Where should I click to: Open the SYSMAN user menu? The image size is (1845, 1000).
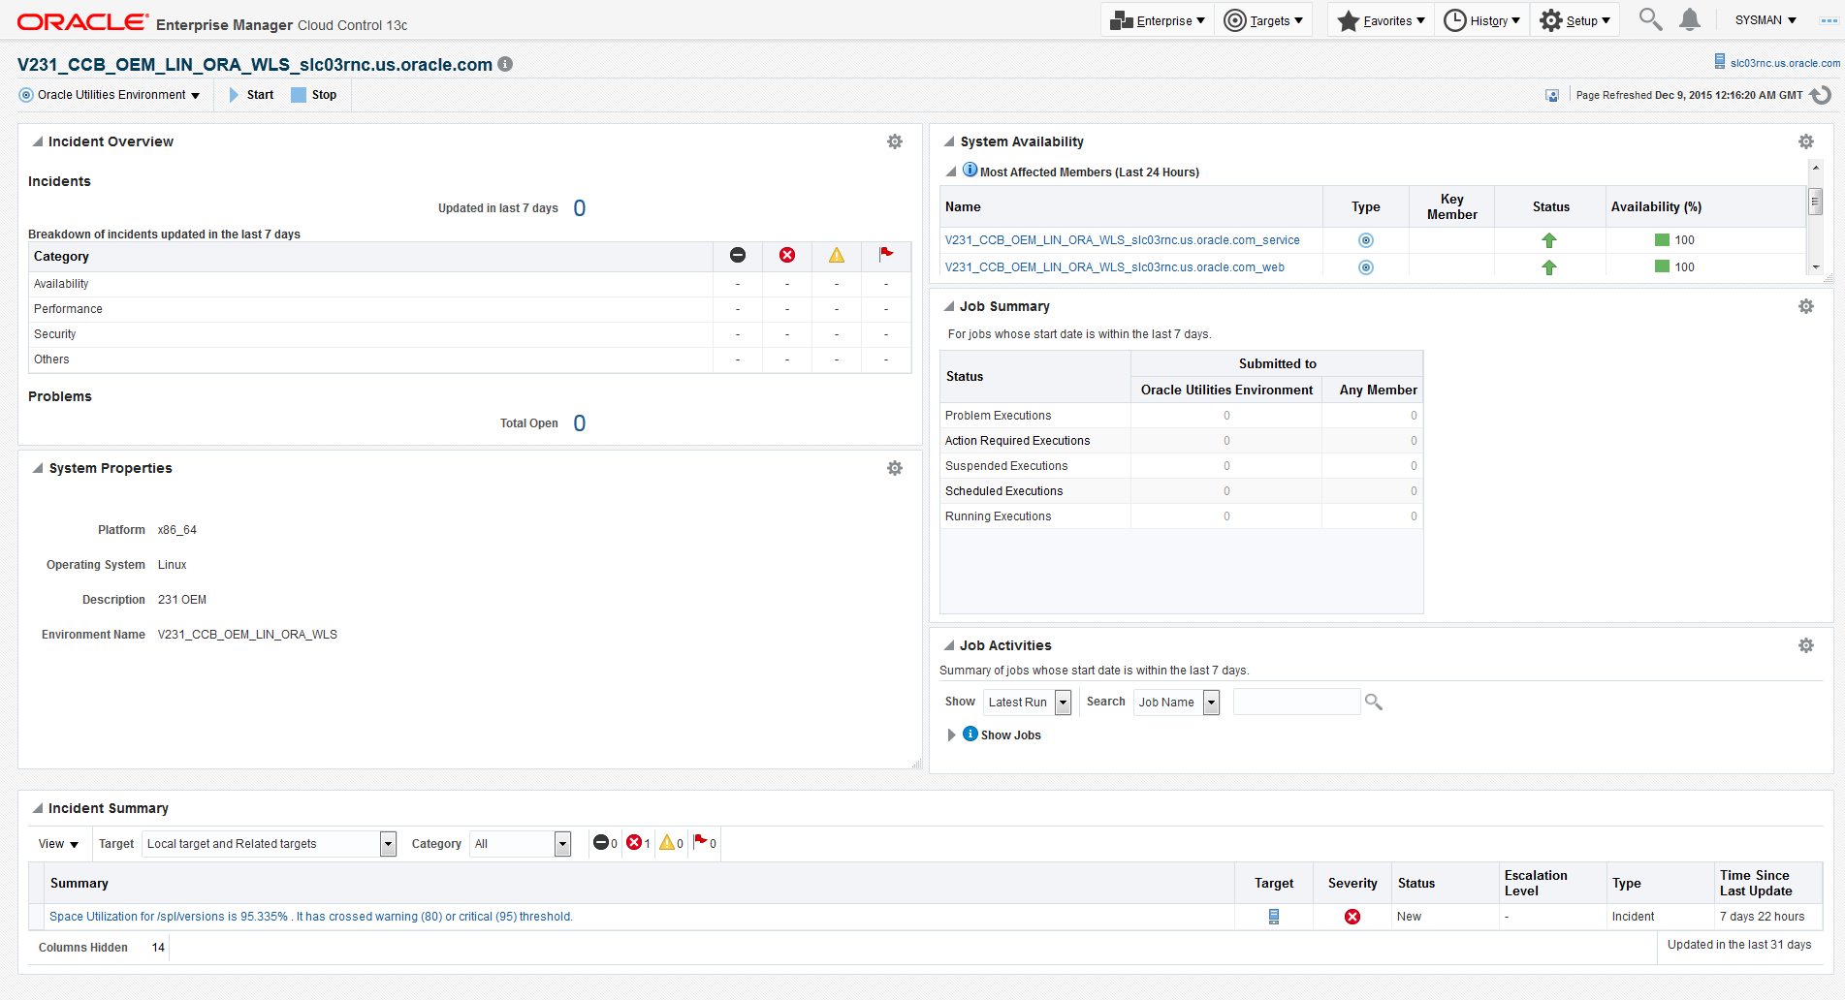tap(1765, 20)
